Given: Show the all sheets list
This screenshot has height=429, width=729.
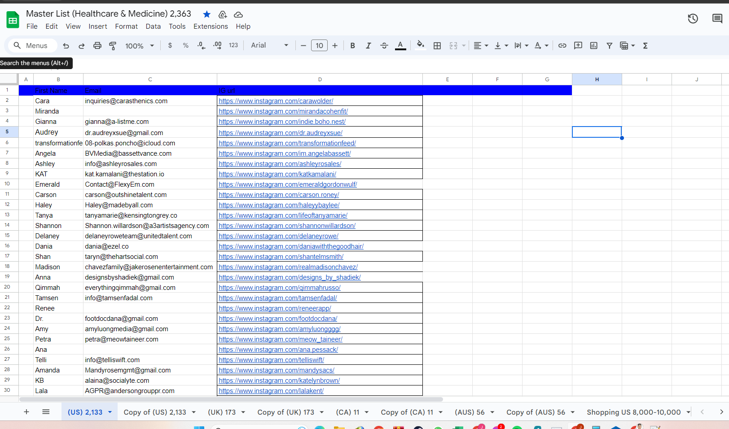Looking at the screenshot, I should tap(46, 412).
